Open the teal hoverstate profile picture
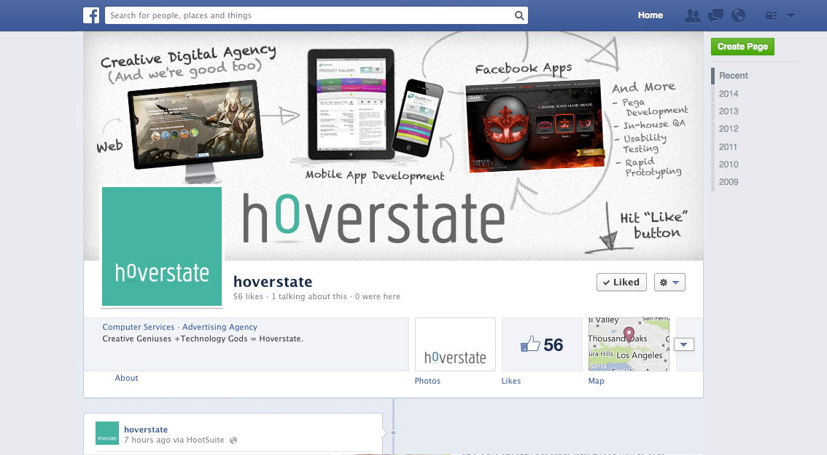Screen dimensions: 827x455 [162, 246]
